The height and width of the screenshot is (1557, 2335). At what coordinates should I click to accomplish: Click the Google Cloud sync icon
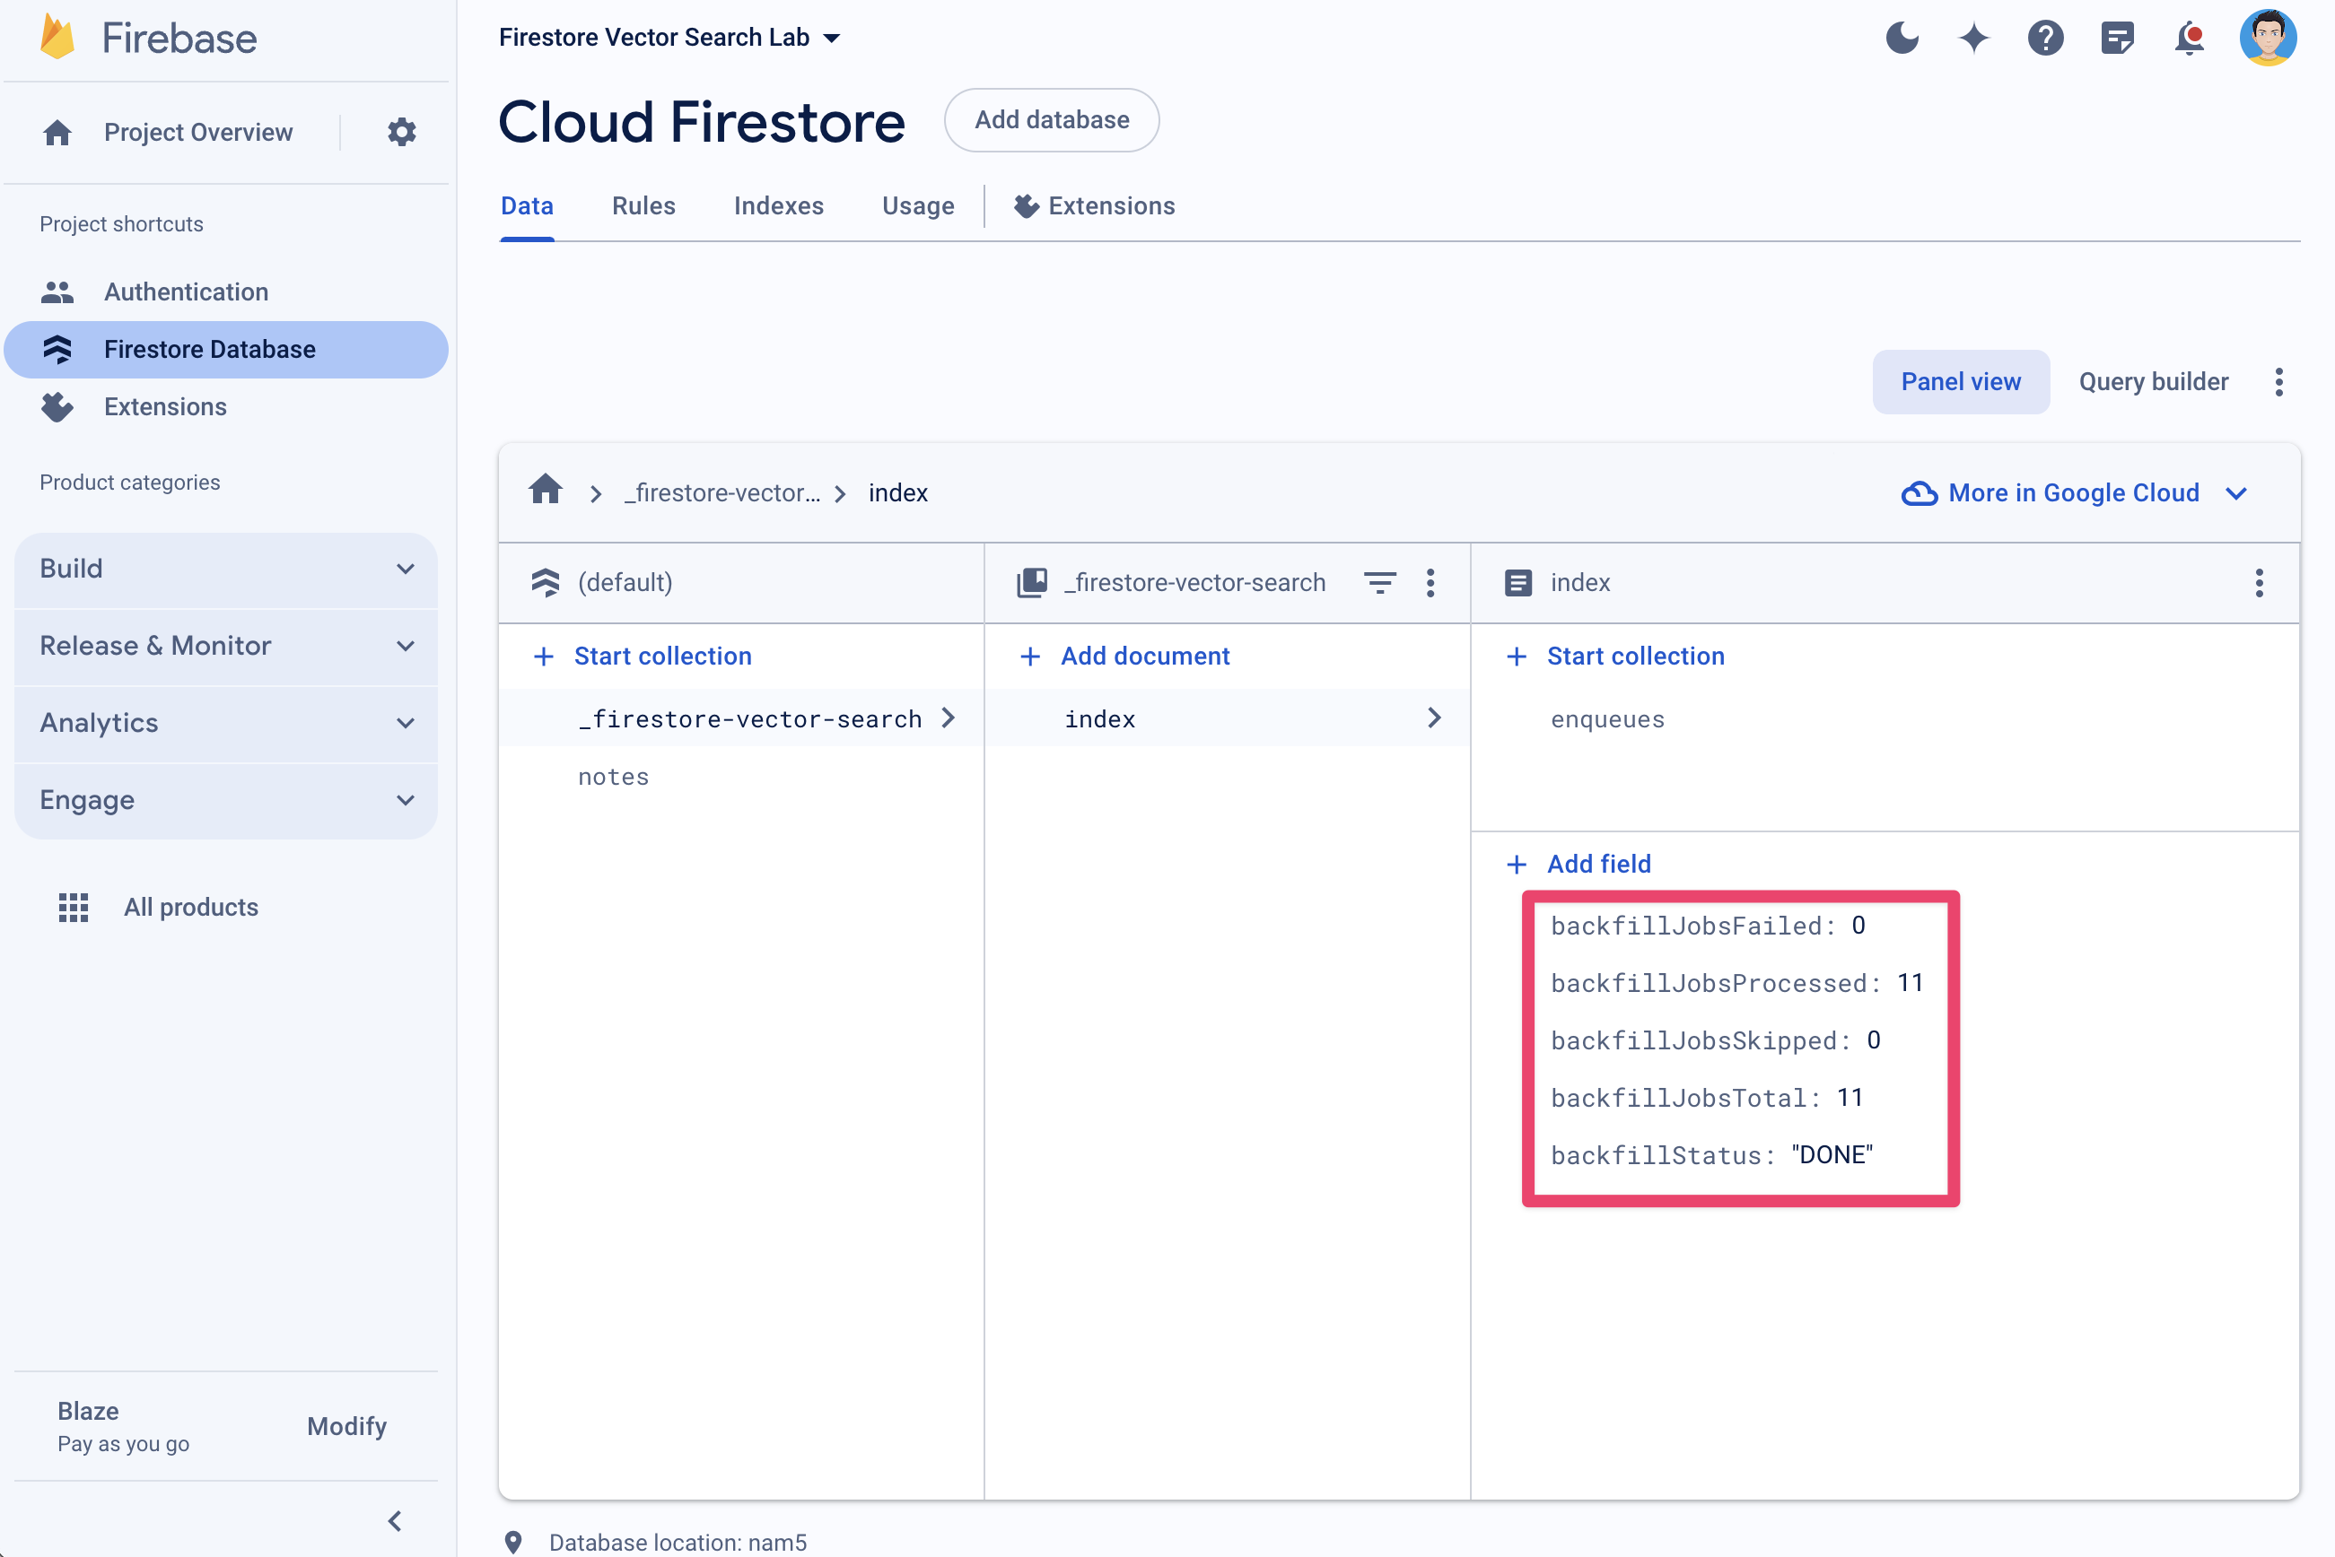[x=1918, y=491]
